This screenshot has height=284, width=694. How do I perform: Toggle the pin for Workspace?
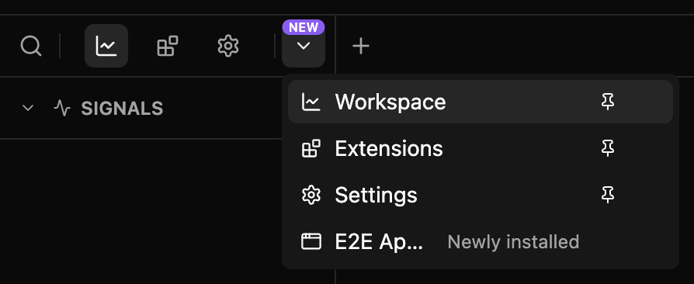pyautogui.click(x=608, y=102)
